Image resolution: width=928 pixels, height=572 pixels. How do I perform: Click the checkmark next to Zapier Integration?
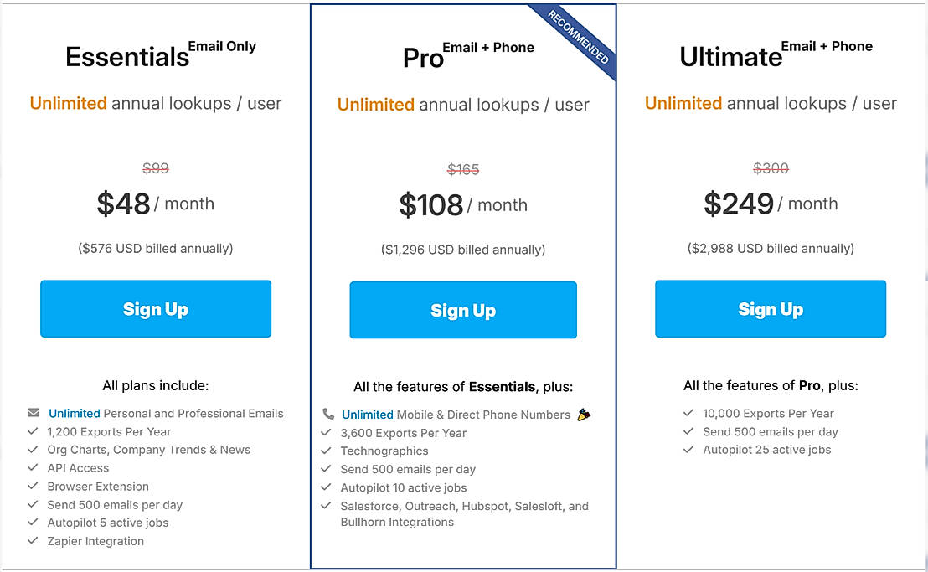click(x=34, y=541)
